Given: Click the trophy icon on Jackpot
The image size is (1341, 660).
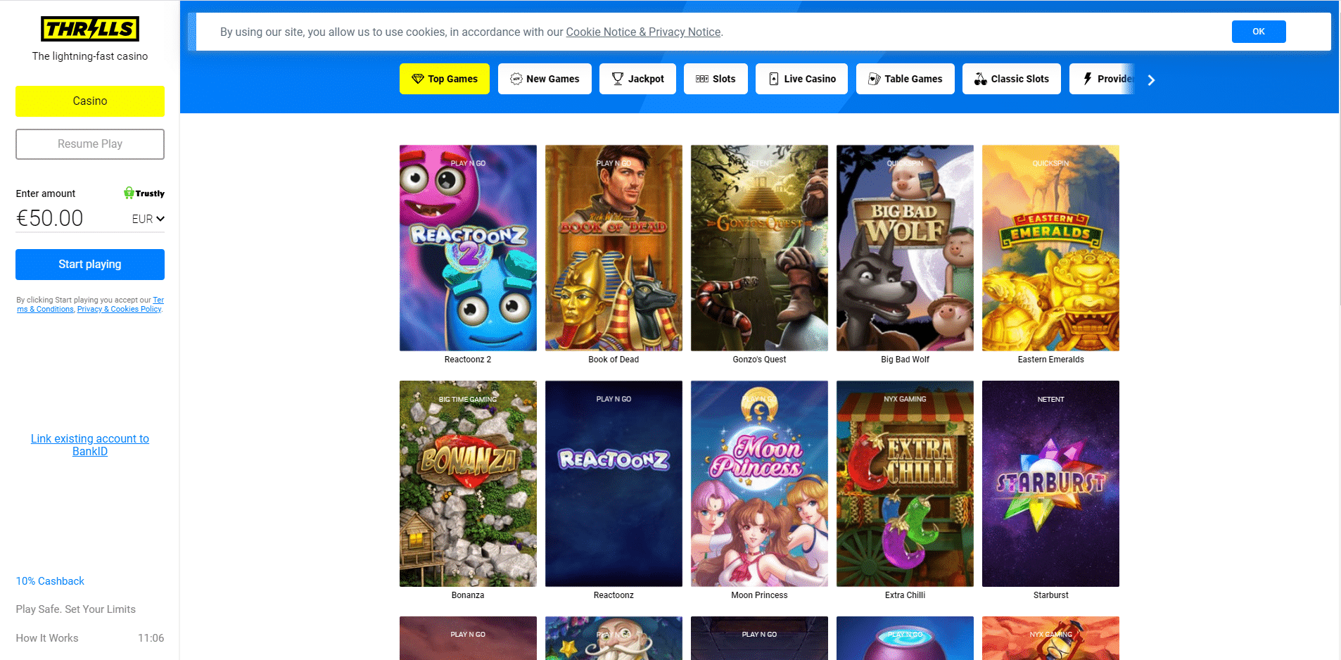Looking at the screenshot, I should click(618, 79).
